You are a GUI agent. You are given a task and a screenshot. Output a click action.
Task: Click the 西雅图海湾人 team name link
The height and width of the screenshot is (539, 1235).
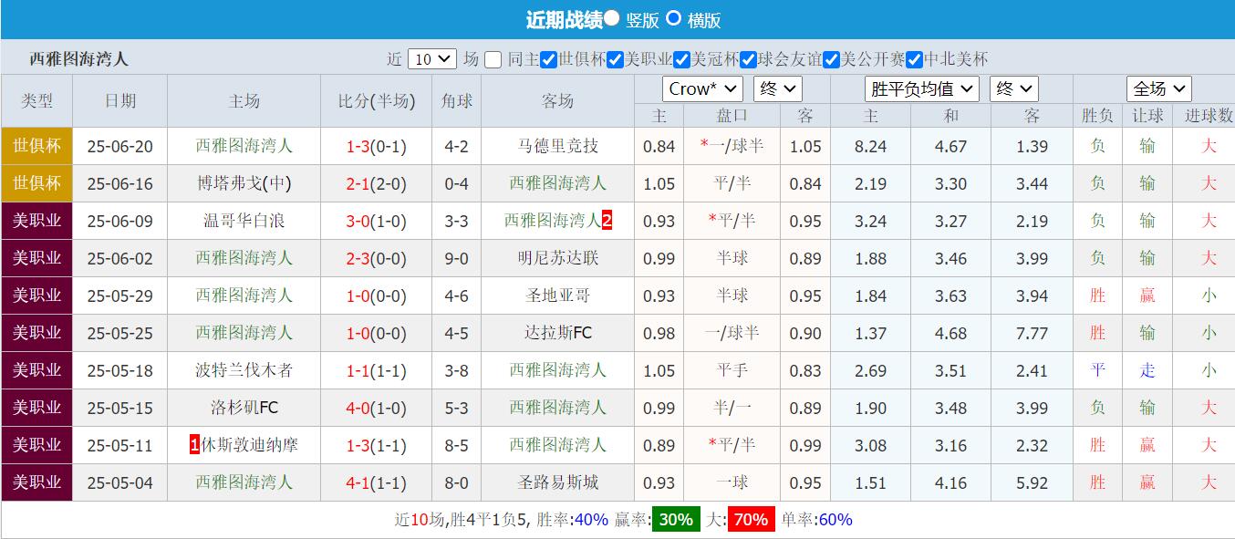244,146
